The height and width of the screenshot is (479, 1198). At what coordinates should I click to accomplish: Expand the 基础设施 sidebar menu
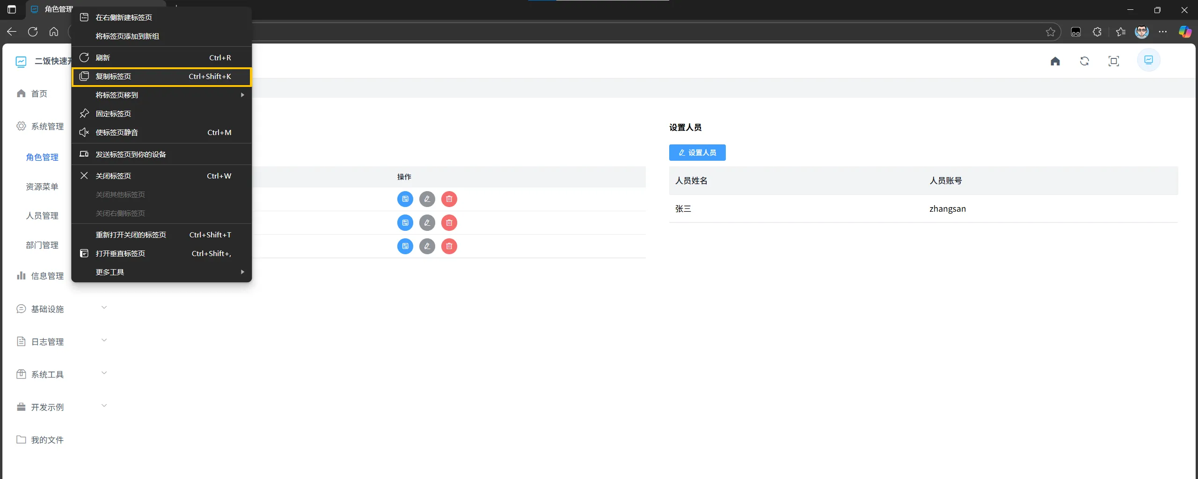click(62, 309)
